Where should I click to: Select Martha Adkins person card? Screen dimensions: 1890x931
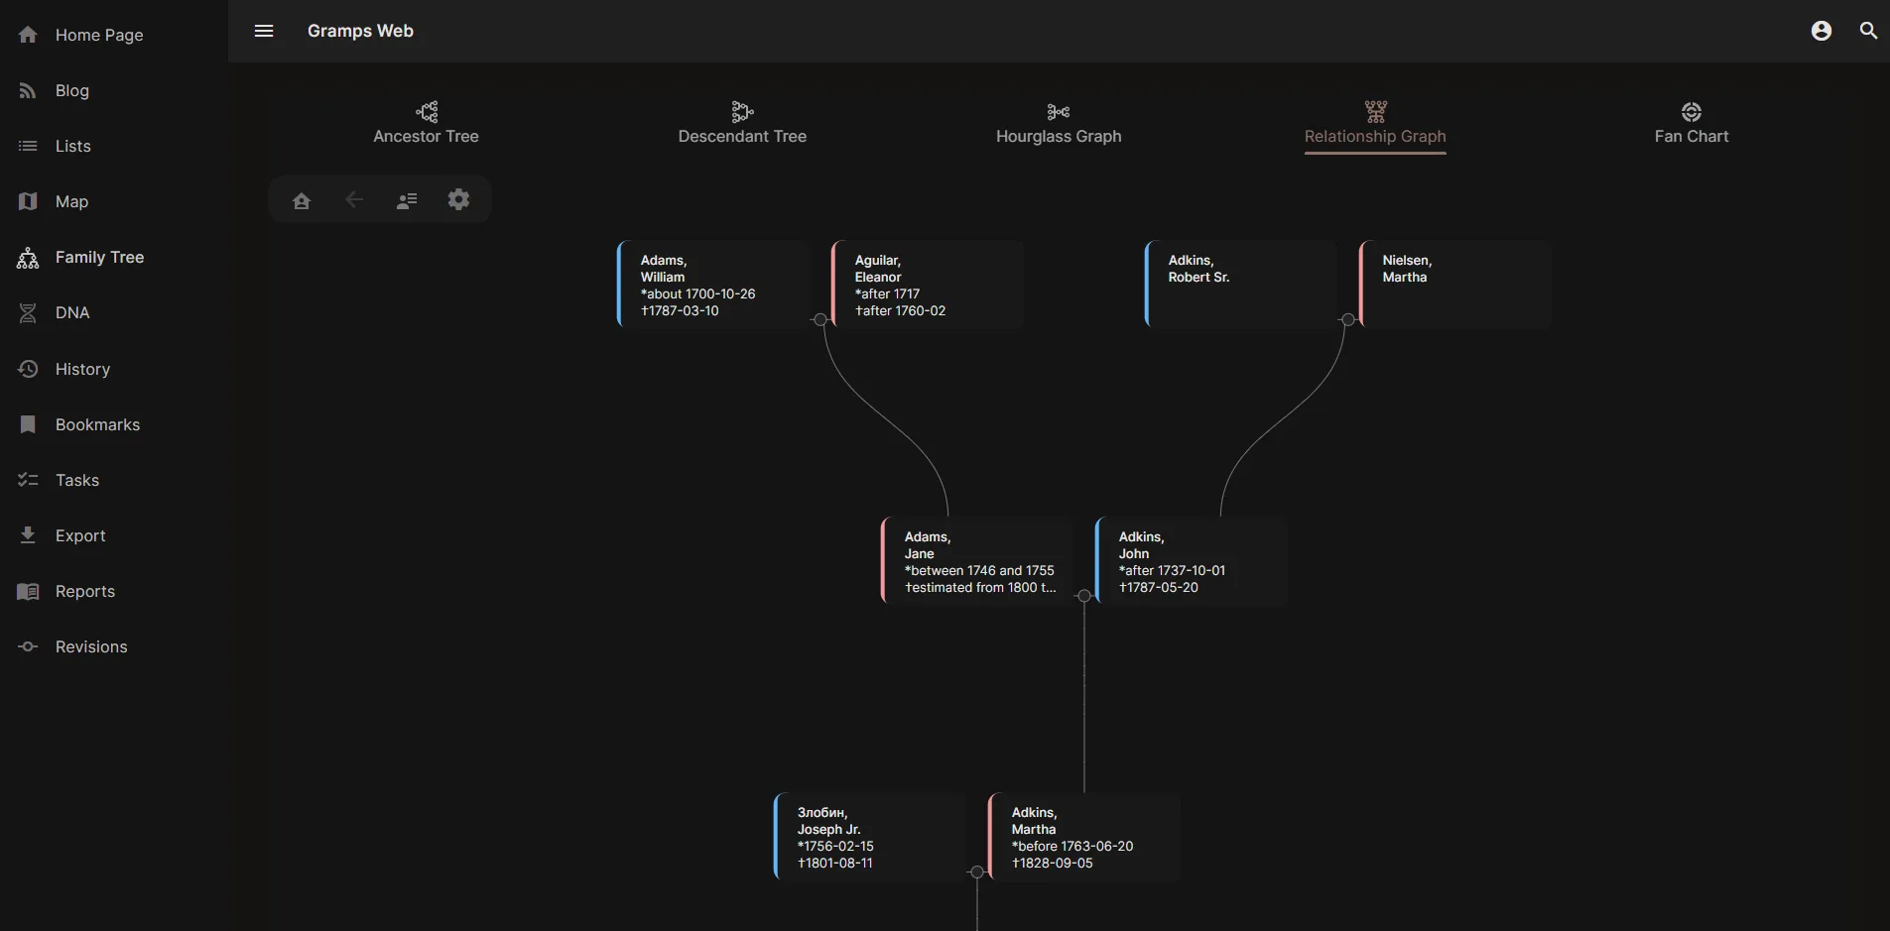click(x=1083, y=838)
